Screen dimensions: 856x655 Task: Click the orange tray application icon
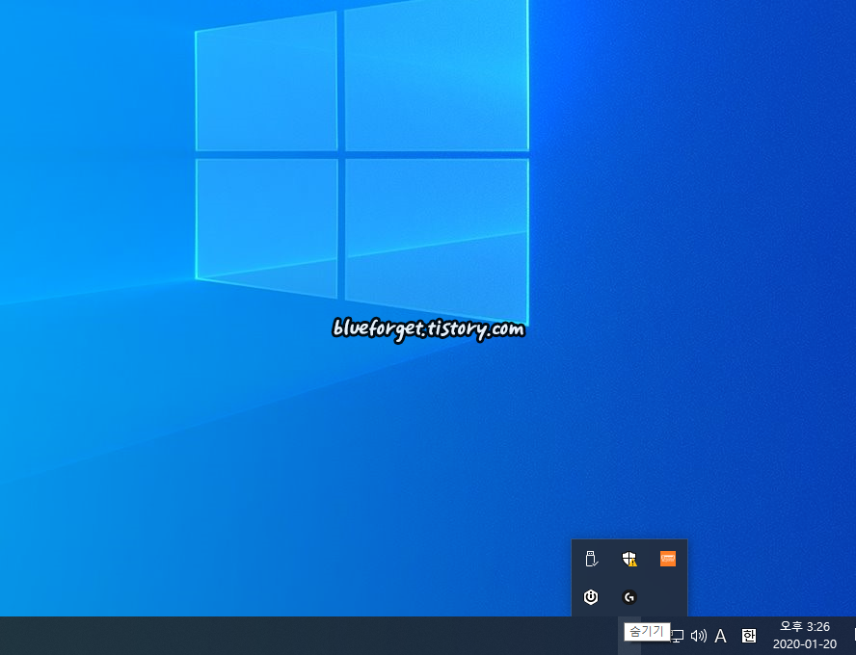point(668,559)
